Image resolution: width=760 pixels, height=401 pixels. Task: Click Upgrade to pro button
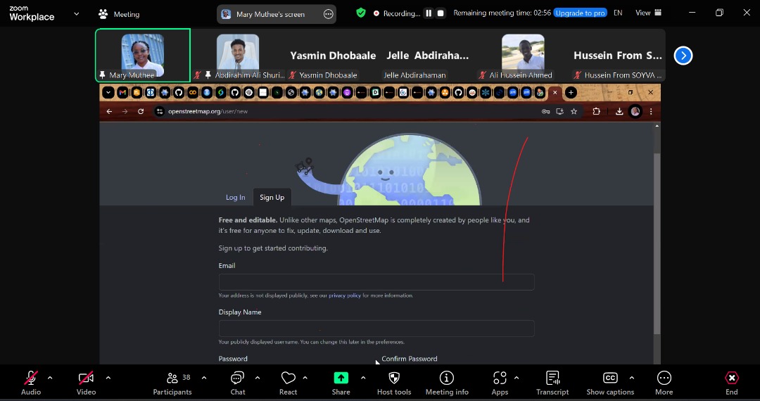tap(580, 13)
